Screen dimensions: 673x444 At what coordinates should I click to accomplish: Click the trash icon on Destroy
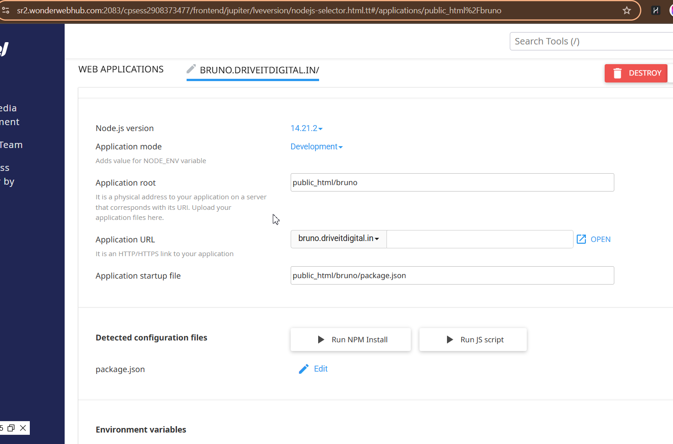(618, 73)
